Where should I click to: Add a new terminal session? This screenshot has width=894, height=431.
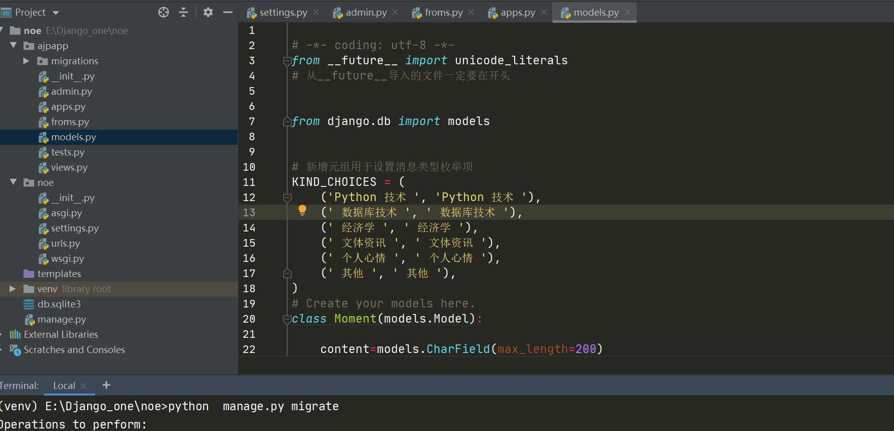(x=106, y=385)
